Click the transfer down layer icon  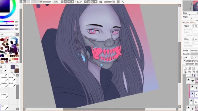[185, 72]
